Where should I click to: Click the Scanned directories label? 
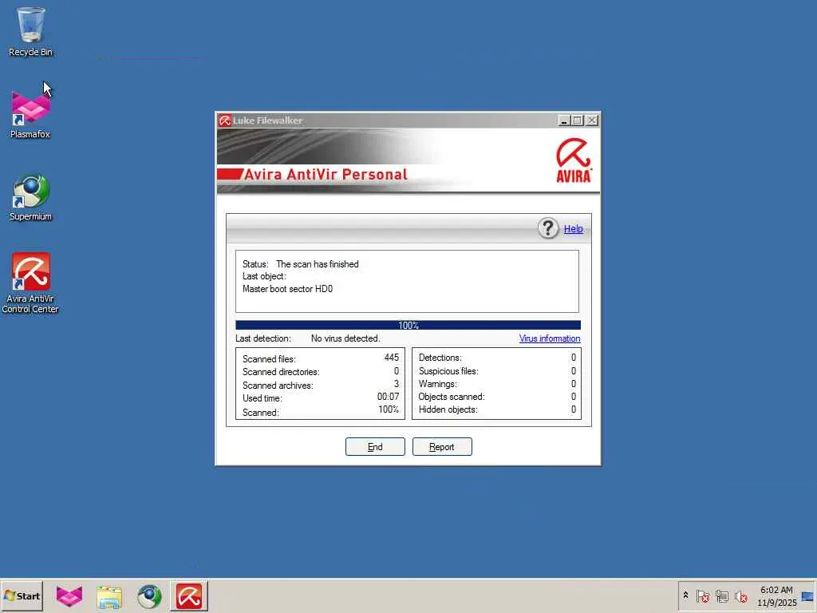pos(281,372)
